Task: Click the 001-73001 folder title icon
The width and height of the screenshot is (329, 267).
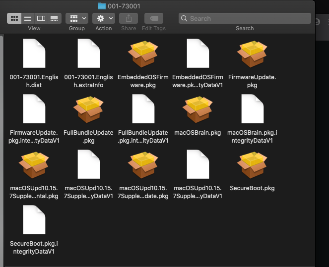Action: point(102,6)
